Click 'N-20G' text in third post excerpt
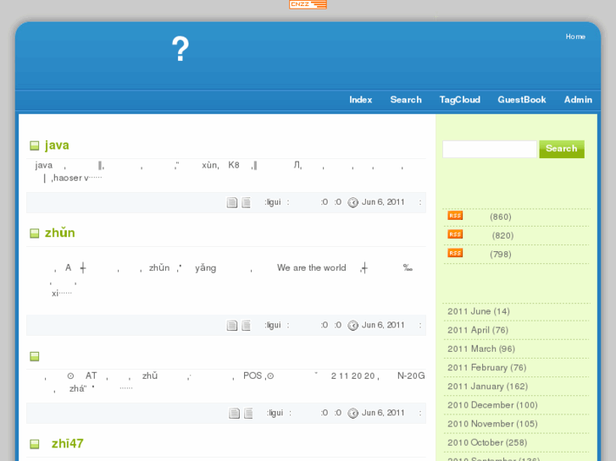 coord(411,376)
